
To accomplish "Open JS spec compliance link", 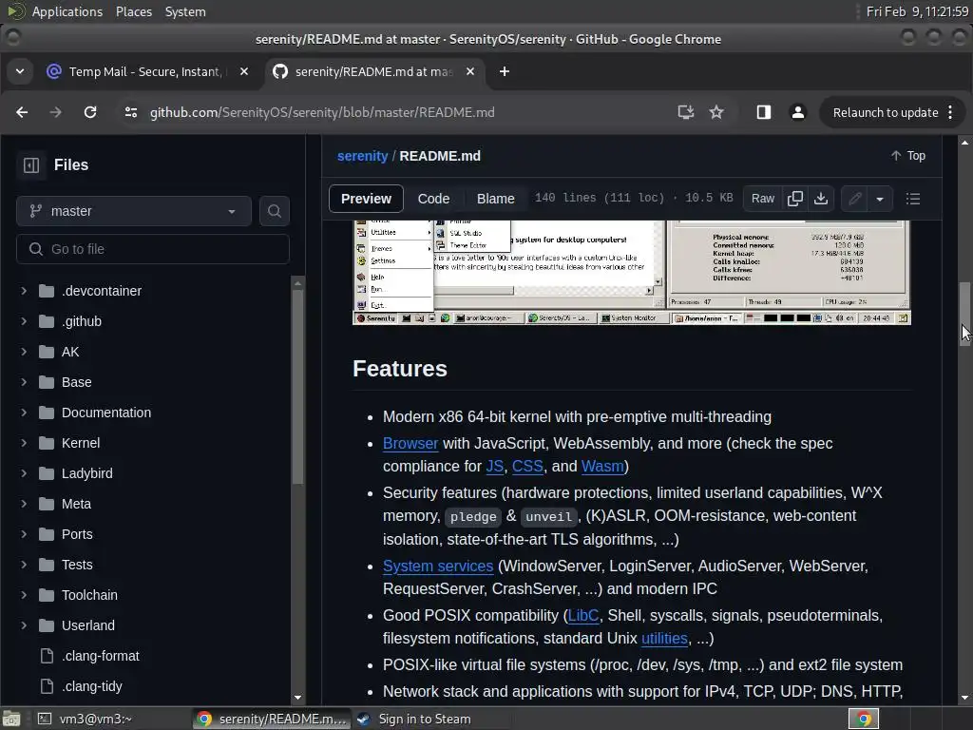I will tap(494, 466).
